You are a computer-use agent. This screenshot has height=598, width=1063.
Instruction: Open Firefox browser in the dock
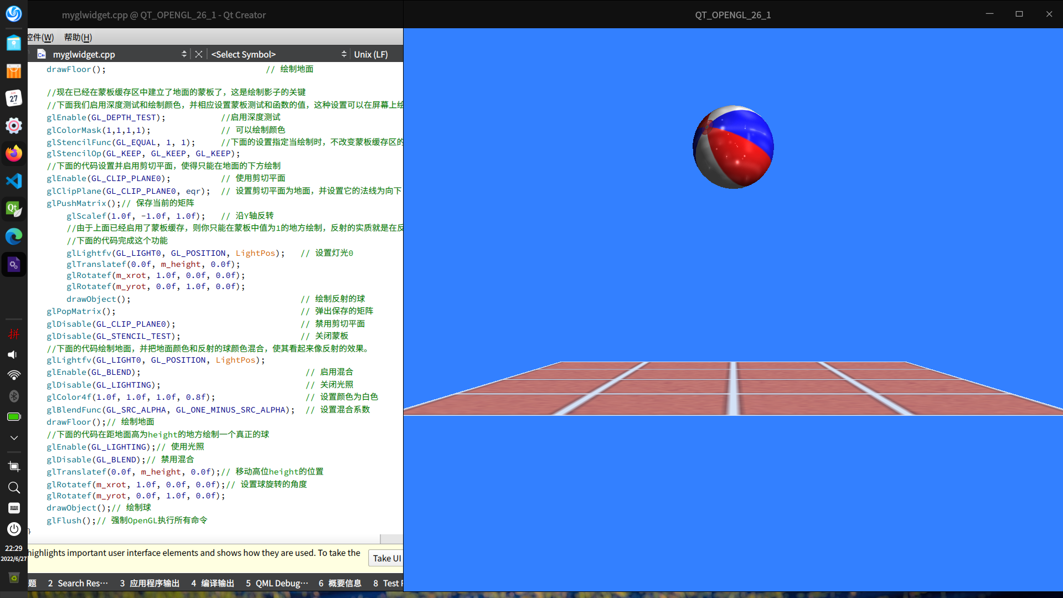click(x=14, y=153)
